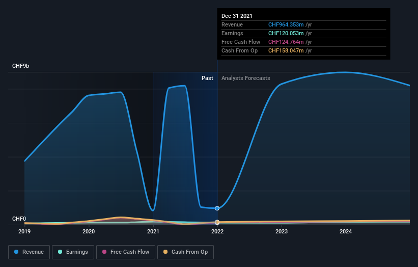
Task: Click the 2019 x-axis label
Action: (24, 231)
